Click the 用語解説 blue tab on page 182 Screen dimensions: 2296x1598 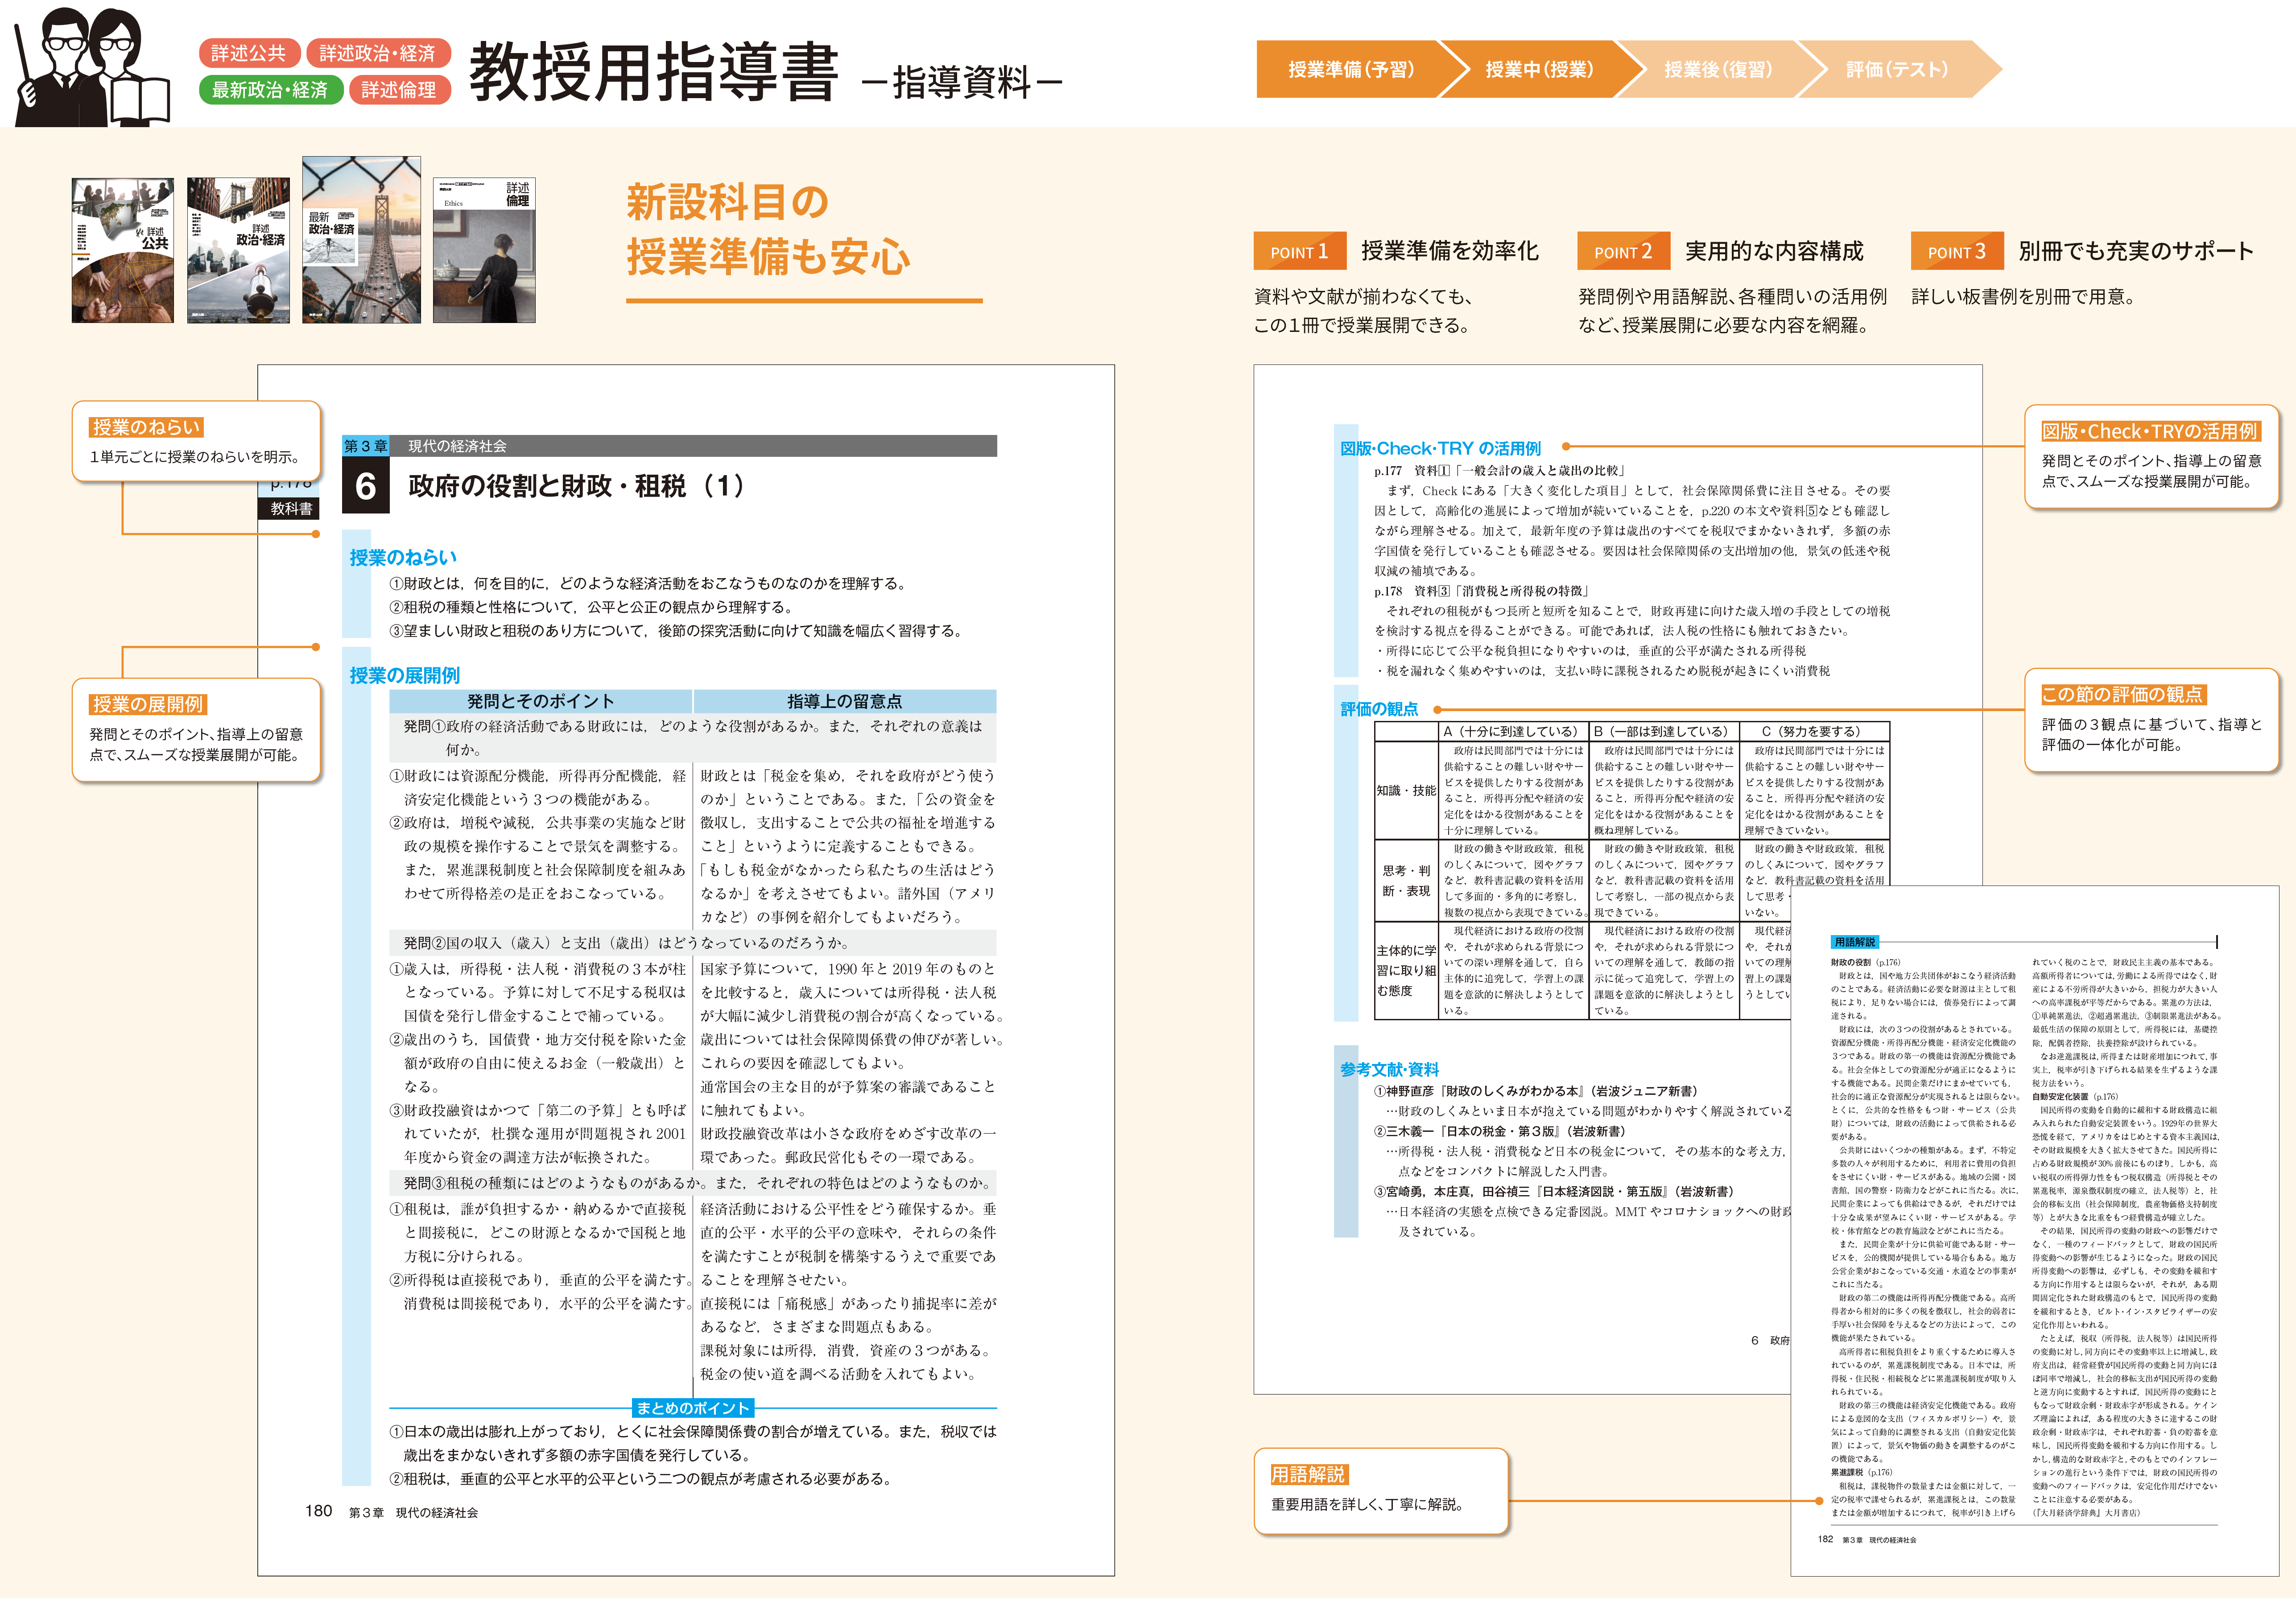point(1854,942)
